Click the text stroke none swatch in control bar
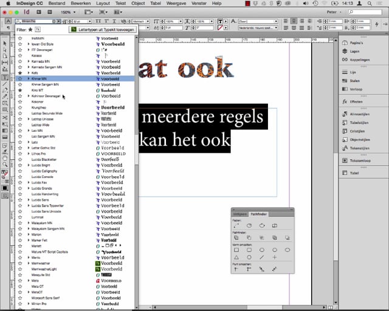The height and width of the screenshot is (311, 389). click(220, 28)
